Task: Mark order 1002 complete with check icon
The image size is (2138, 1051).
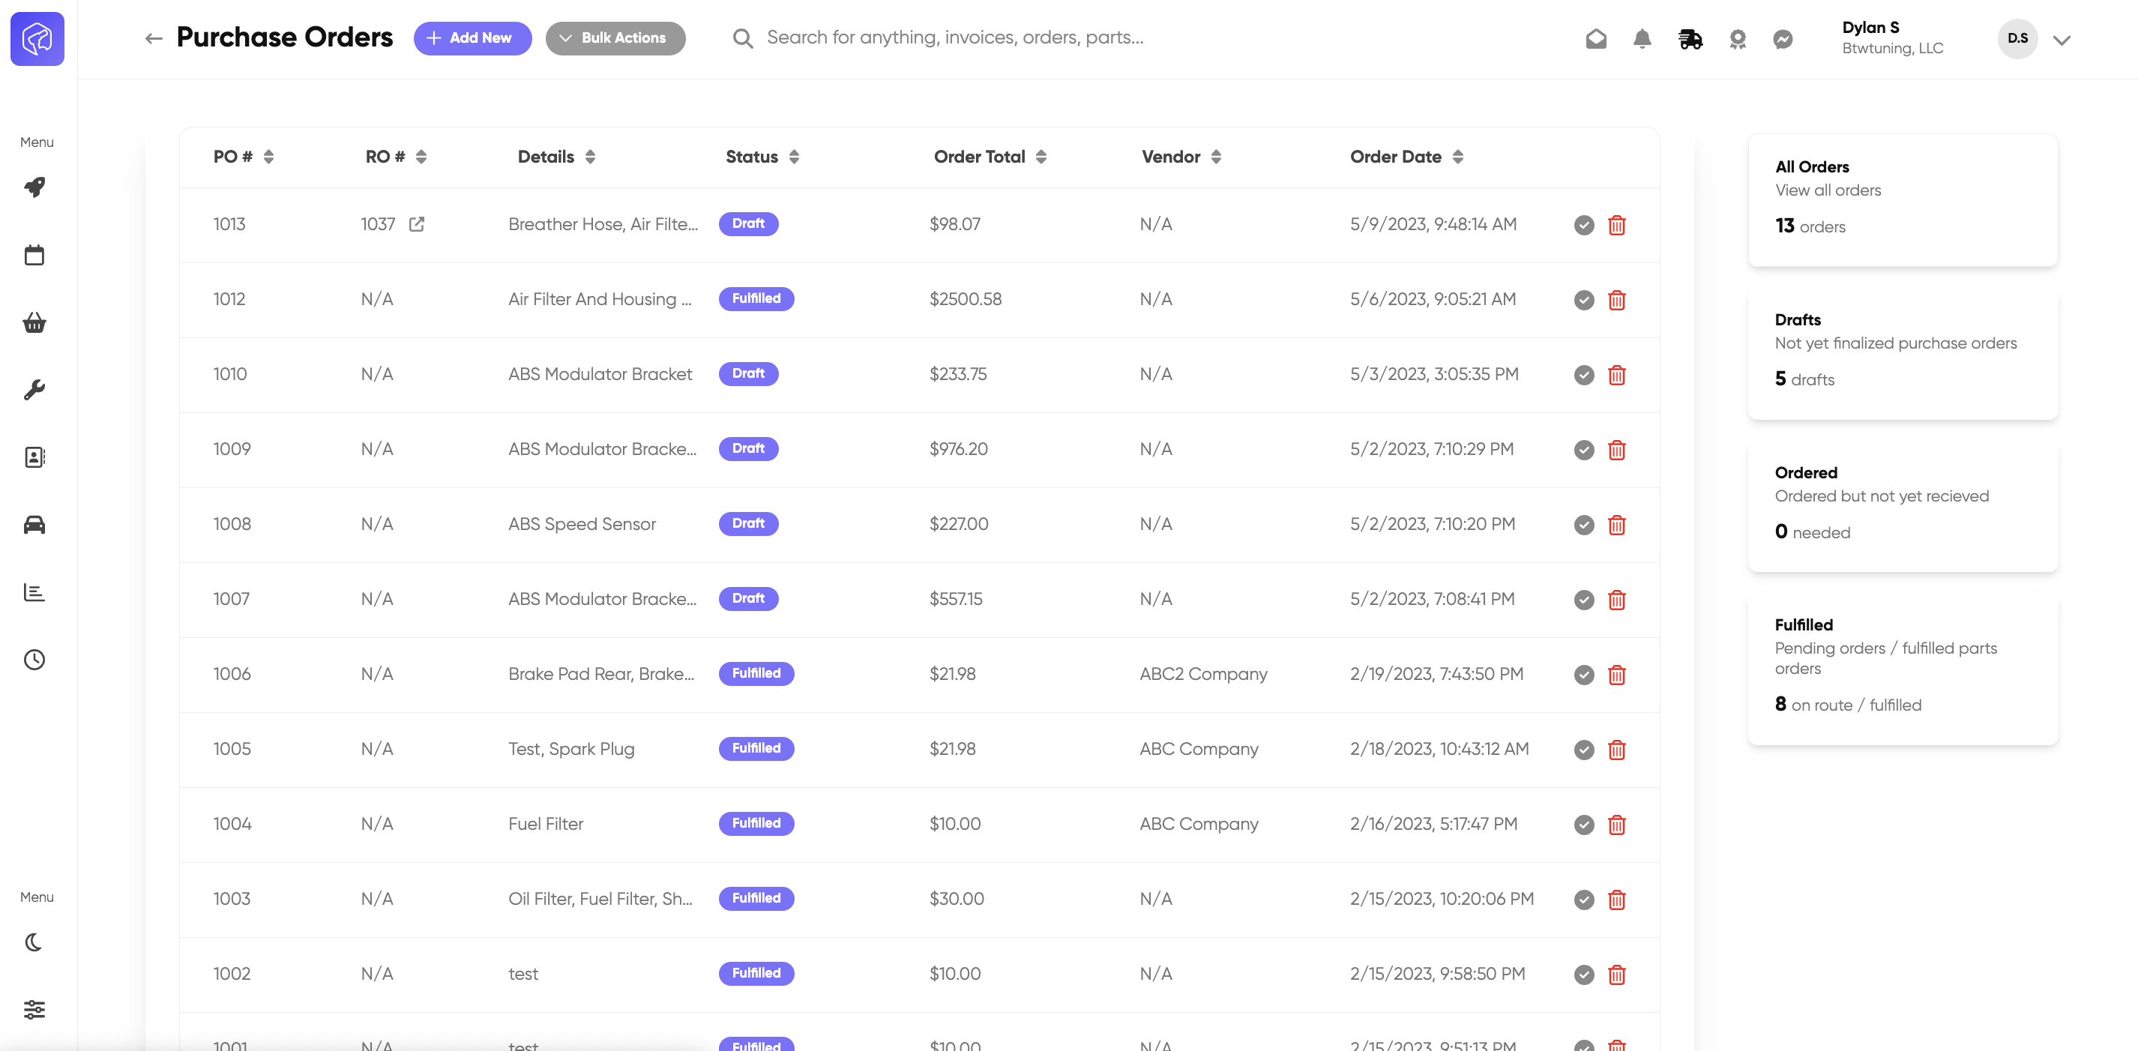Action: coord(1583,975)
